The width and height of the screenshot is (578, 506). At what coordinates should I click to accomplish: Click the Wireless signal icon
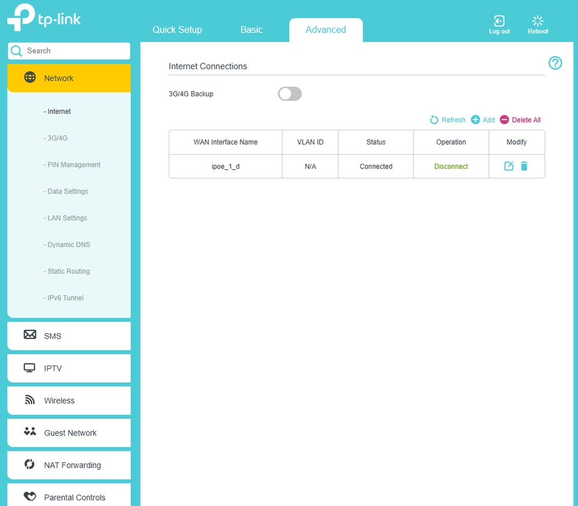(30, 400)
